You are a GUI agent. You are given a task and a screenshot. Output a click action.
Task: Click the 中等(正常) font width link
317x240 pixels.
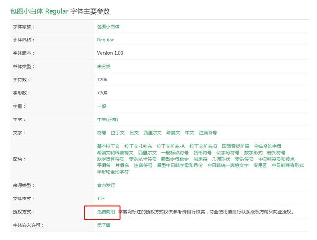point(107,120)
